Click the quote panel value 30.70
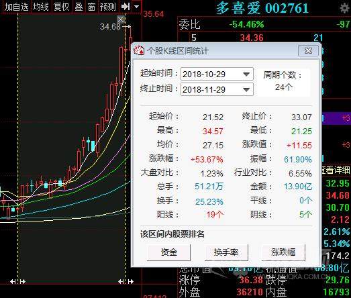Image resolution: width=351 pixels, height=298 pixels. [x=338, y=207]
